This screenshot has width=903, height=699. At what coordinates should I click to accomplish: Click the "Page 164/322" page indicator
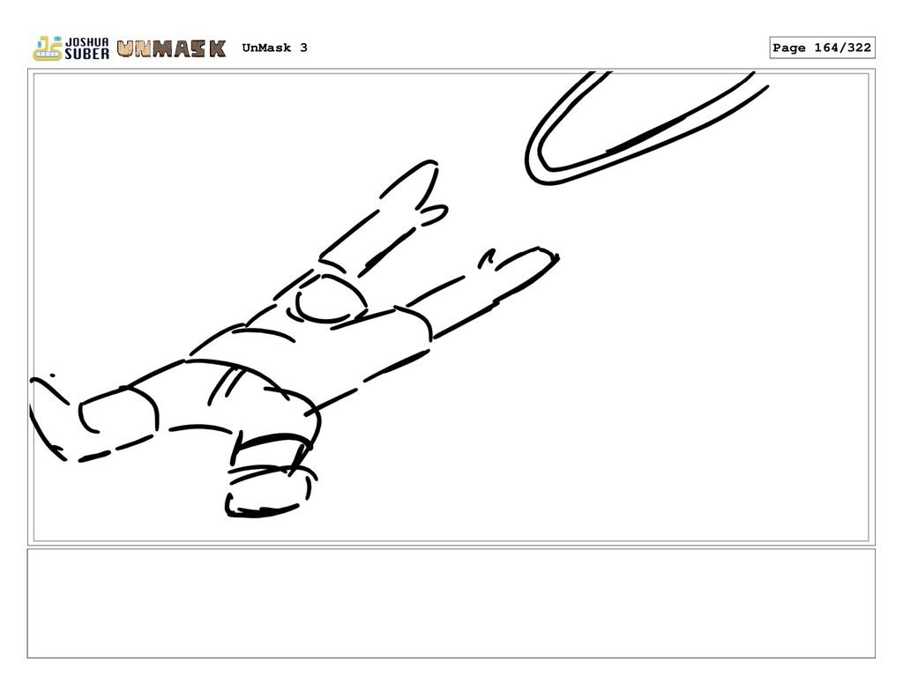pyautogui.click(x=822, y=48)
